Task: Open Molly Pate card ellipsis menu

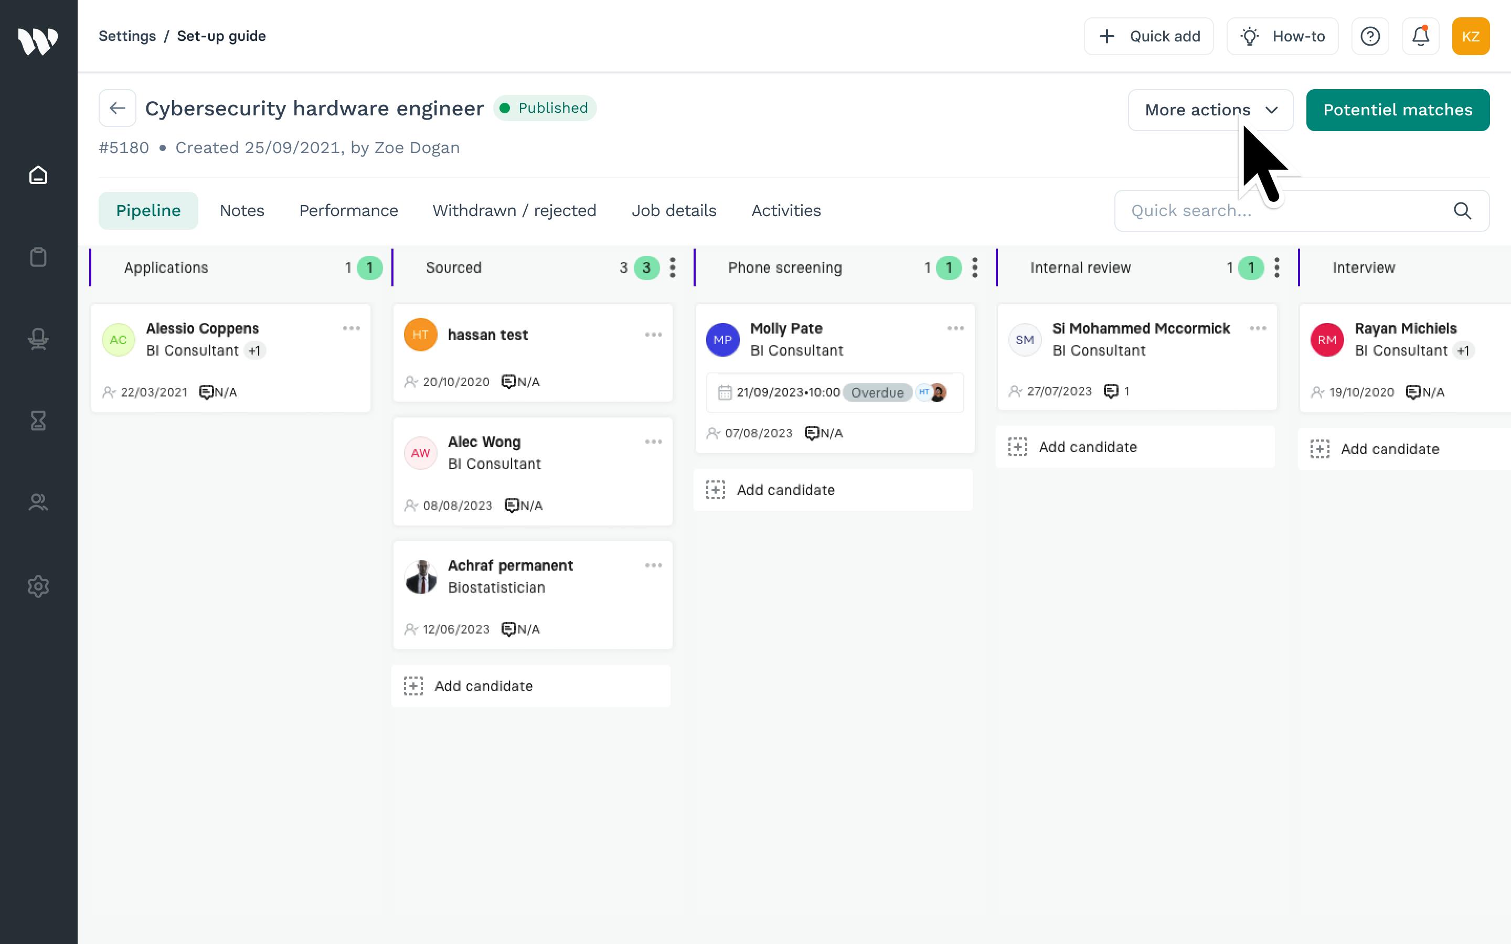Action: click(955, 328)
